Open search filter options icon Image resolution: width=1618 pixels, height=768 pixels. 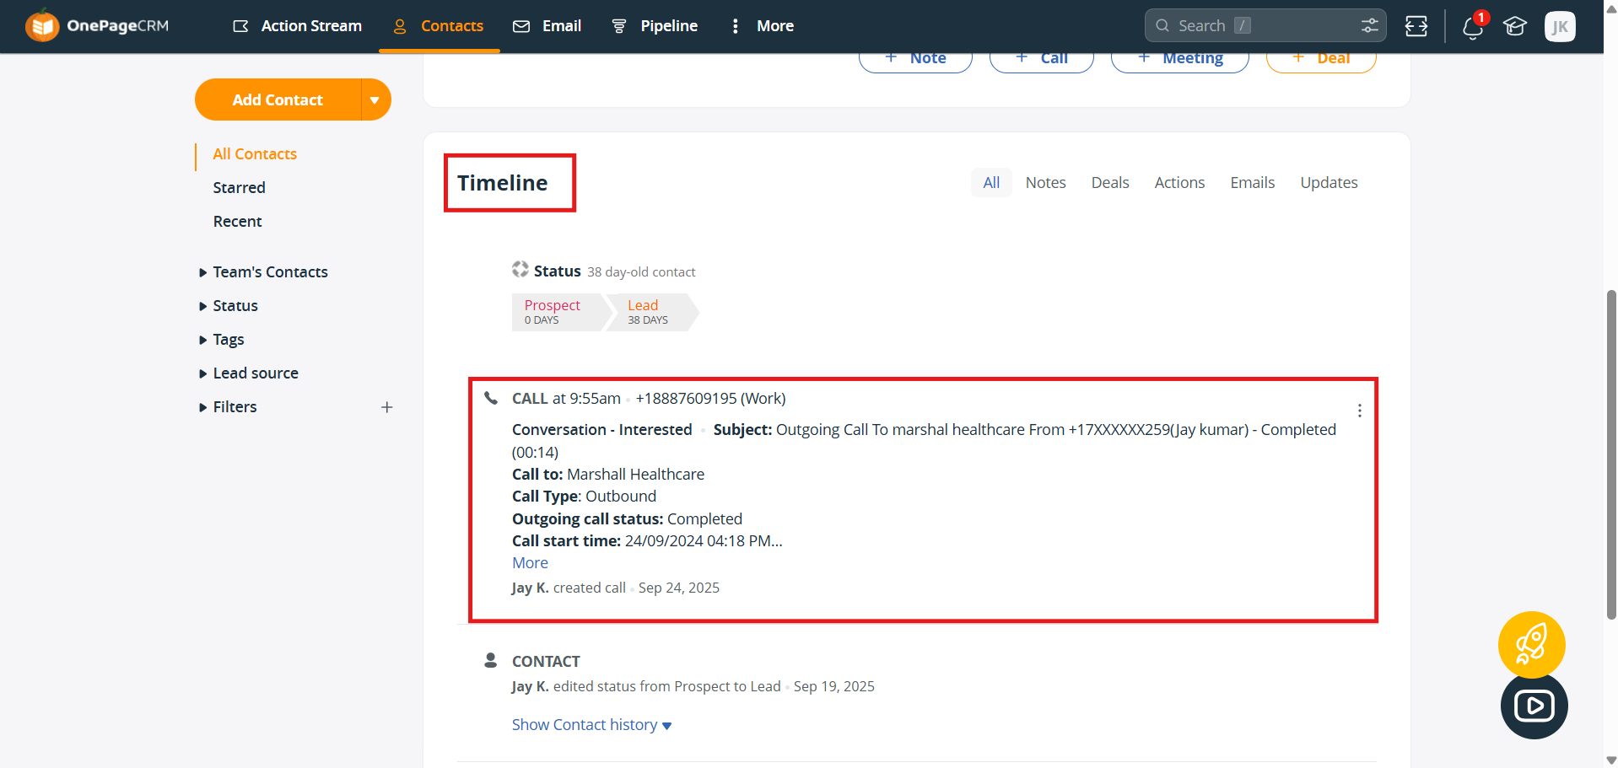(x=1370, y=25)
